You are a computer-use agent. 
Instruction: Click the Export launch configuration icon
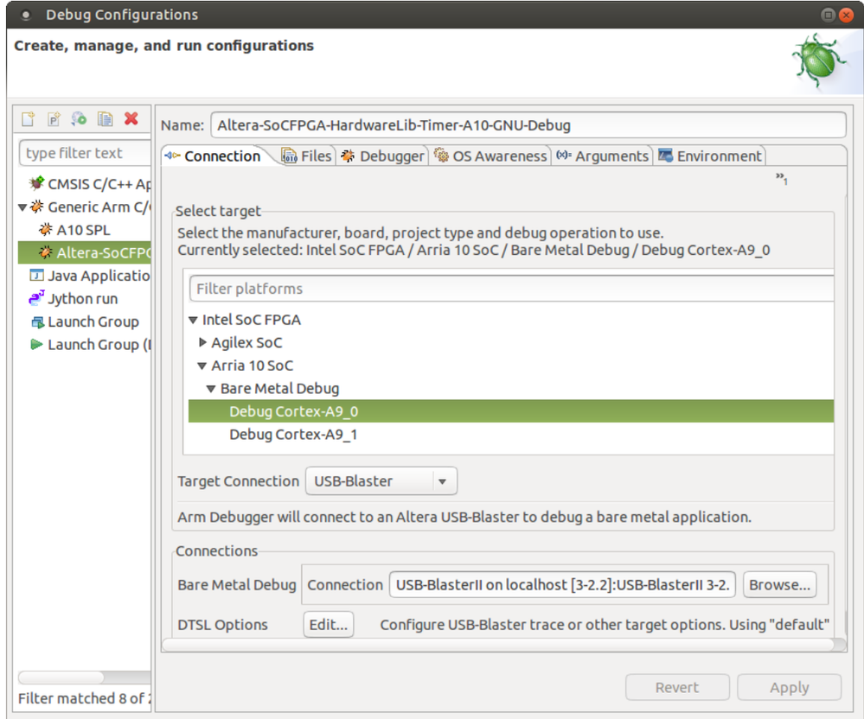click(79, 119)
